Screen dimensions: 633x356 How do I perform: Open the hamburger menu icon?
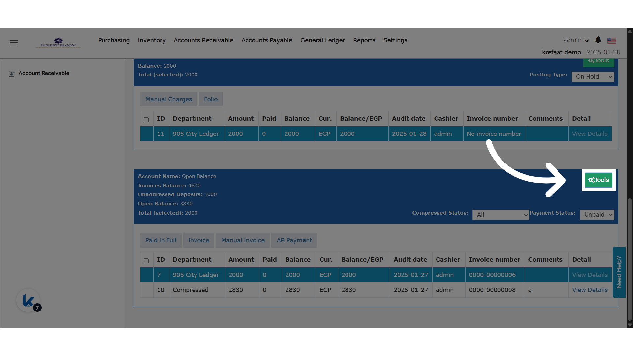point(14,43)
